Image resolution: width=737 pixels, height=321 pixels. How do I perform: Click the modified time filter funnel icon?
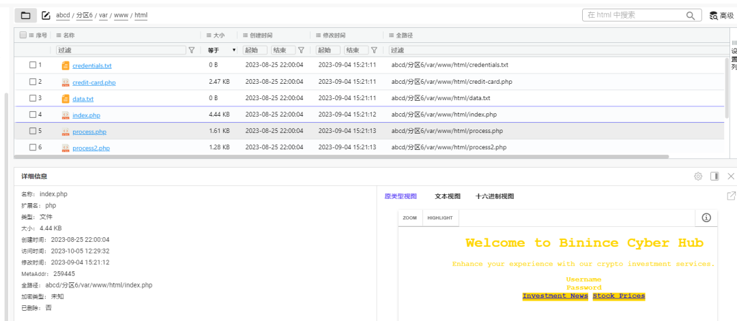pos(374,50)
